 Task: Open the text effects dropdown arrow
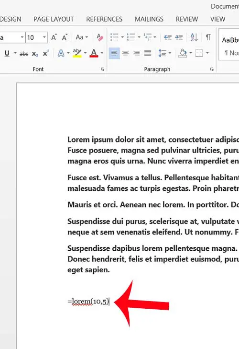pos(68,53)
